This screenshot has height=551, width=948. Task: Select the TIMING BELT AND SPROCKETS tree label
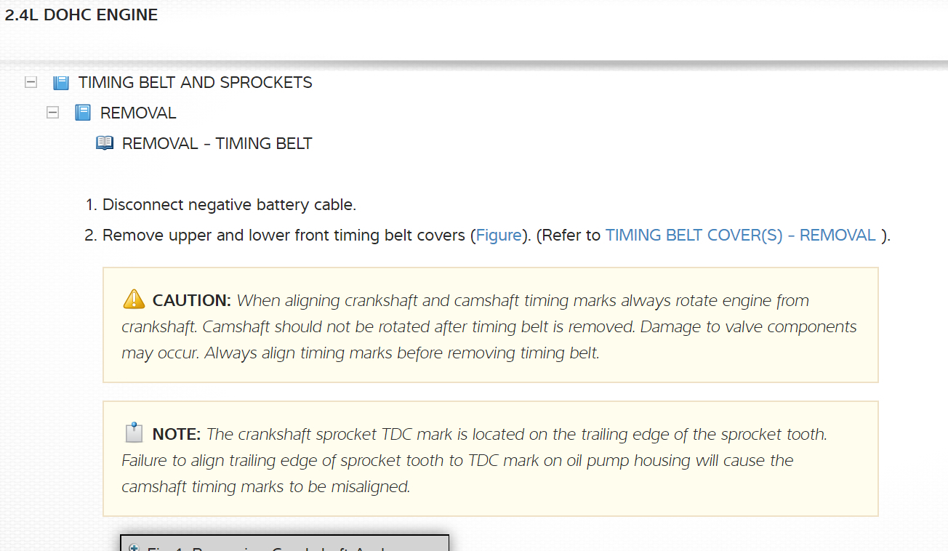[x=195, y=83]
